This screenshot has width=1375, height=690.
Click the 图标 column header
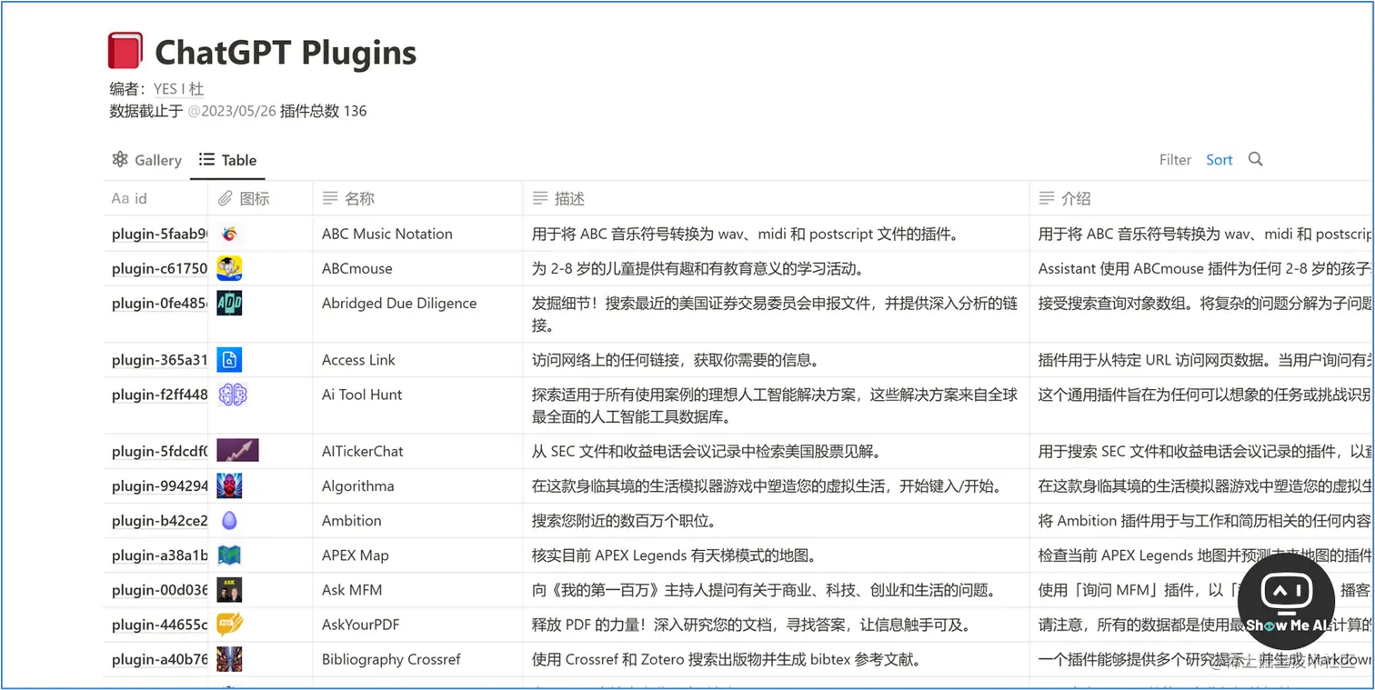tap(260, 198)
